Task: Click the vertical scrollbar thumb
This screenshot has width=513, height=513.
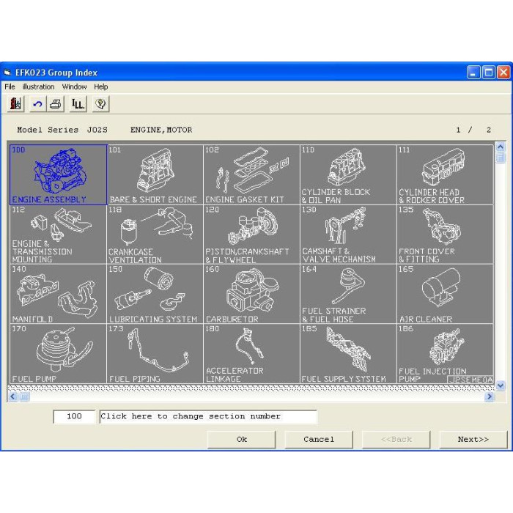Action: click(x=500, y=158)
